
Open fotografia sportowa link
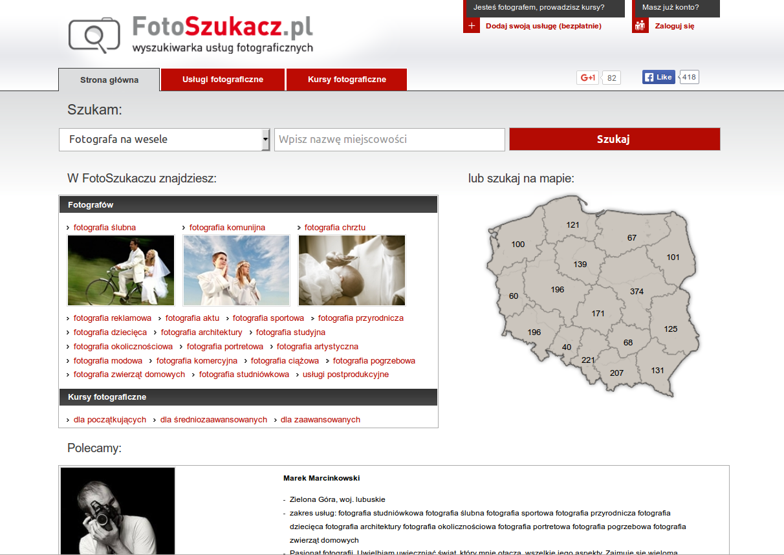(x=268, y=318)
